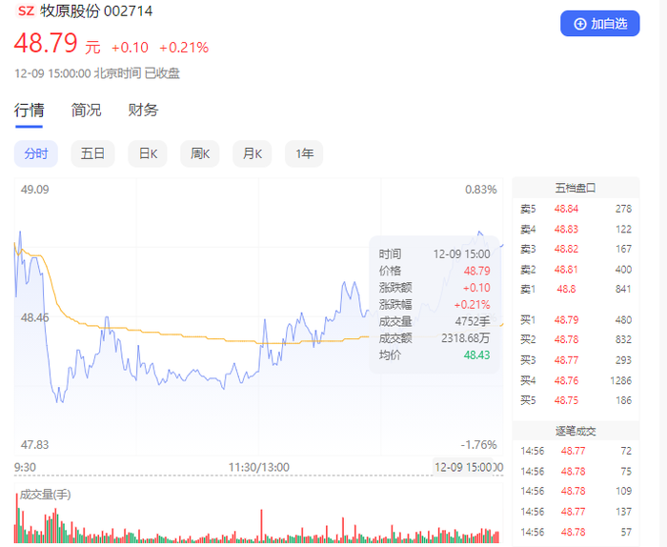Image resolution: width=667 pixels, height=547 pixels.
Task: Switch to the 行情 tab
Action: [x=29, y=111]
